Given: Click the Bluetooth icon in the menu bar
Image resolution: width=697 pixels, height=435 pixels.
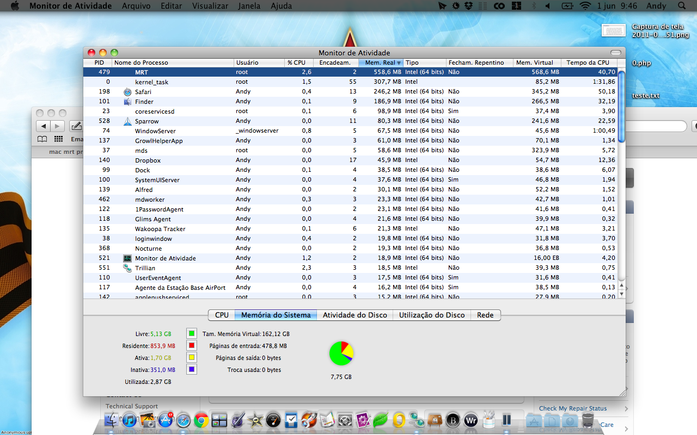Looking at the screenshot, I should (x=533, y=6).
